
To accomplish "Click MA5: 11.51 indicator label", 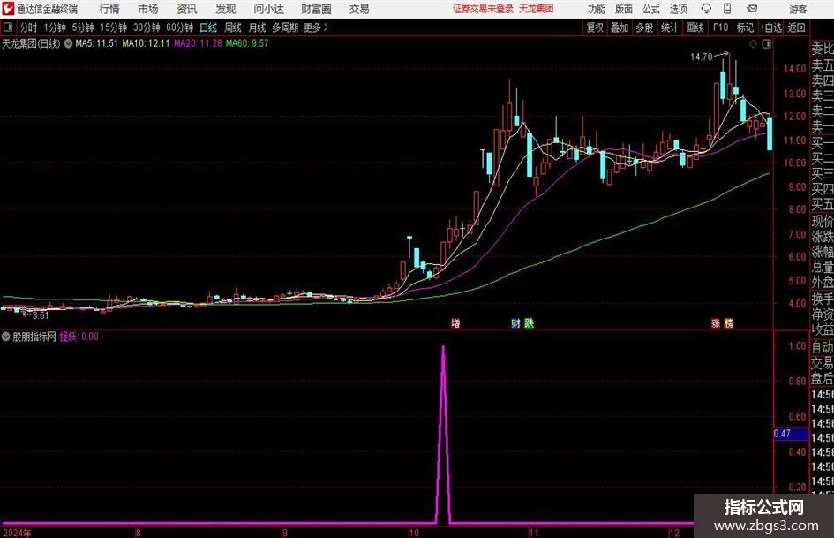I will click(96, 43).
